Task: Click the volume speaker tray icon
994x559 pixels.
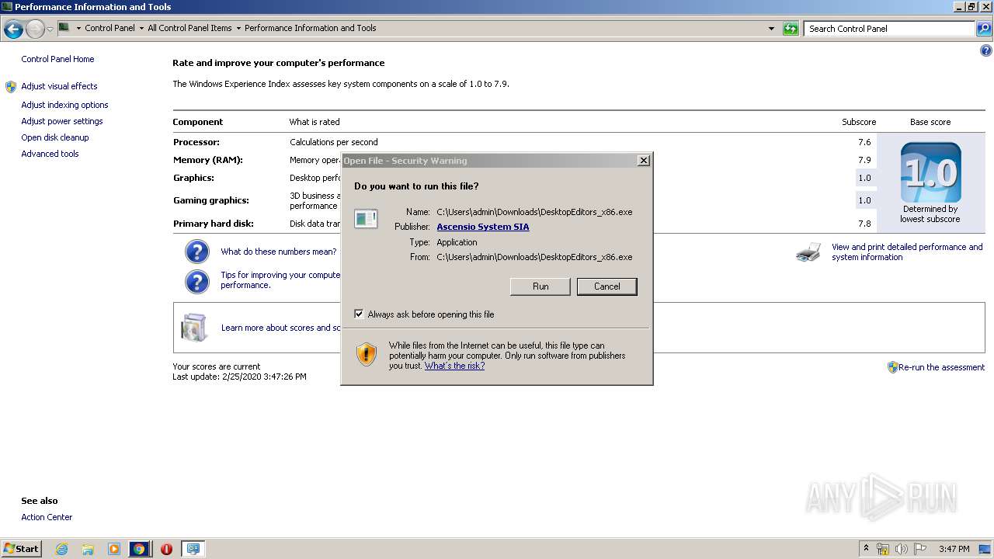Action: tap(902, 549)
